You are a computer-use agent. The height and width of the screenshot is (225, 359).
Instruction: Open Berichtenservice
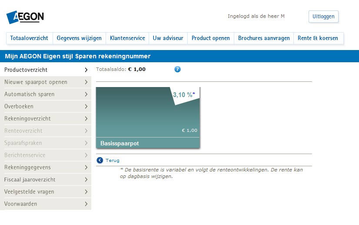coord(46,155)
